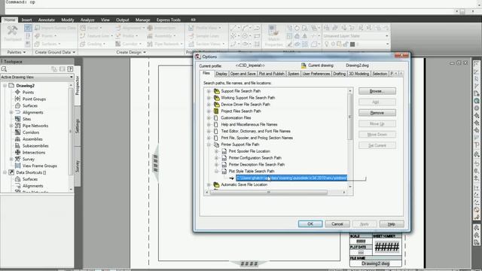Viewport: 482px width, 271px height.
Task: Click the Support File Search Path folder icon
Action: pos(216,91)
